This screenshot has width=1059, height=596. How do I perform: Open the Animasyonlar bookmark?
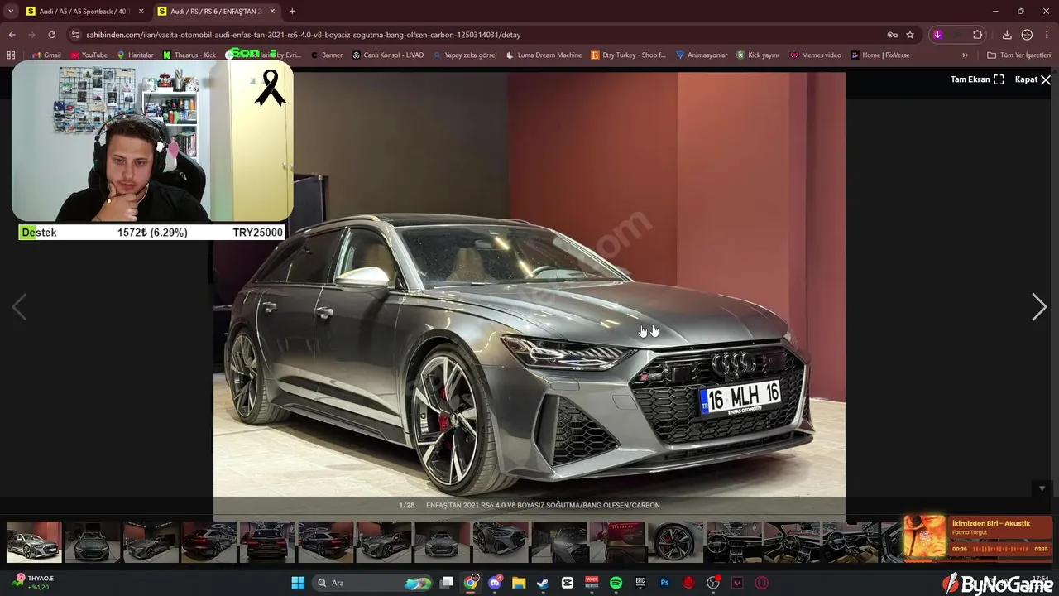[702, 55]
